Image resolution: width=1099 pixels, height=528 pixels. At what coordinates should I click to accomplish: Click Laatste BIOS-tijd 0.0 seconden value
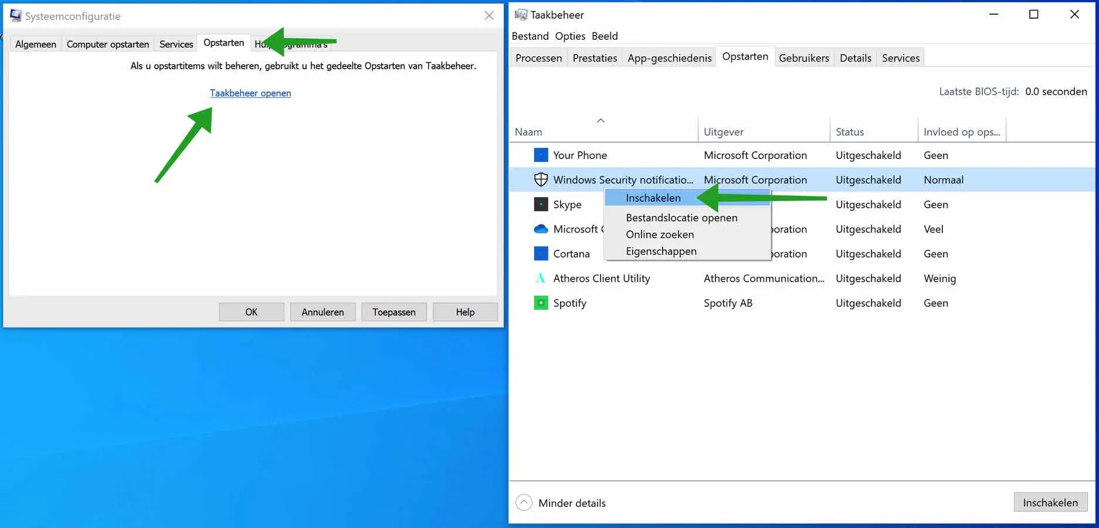1056,92
